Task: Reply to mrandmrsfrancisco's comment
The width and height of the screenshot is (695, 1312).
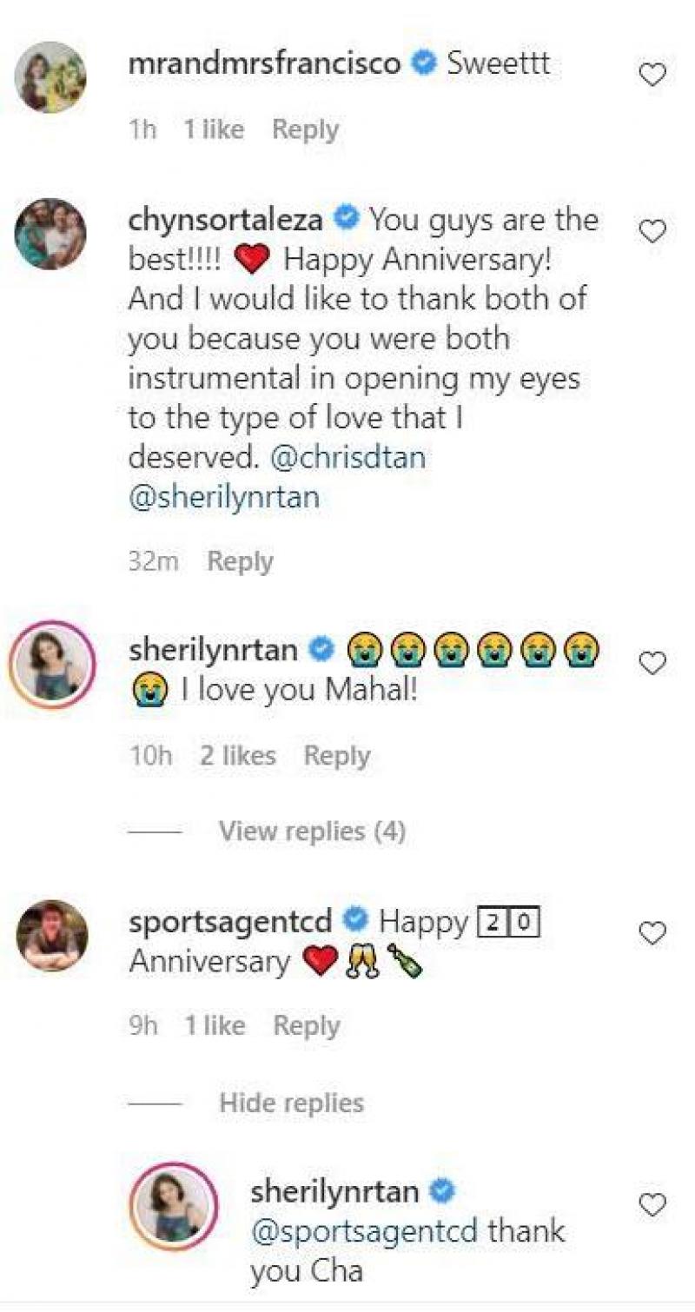Action: 305,130
